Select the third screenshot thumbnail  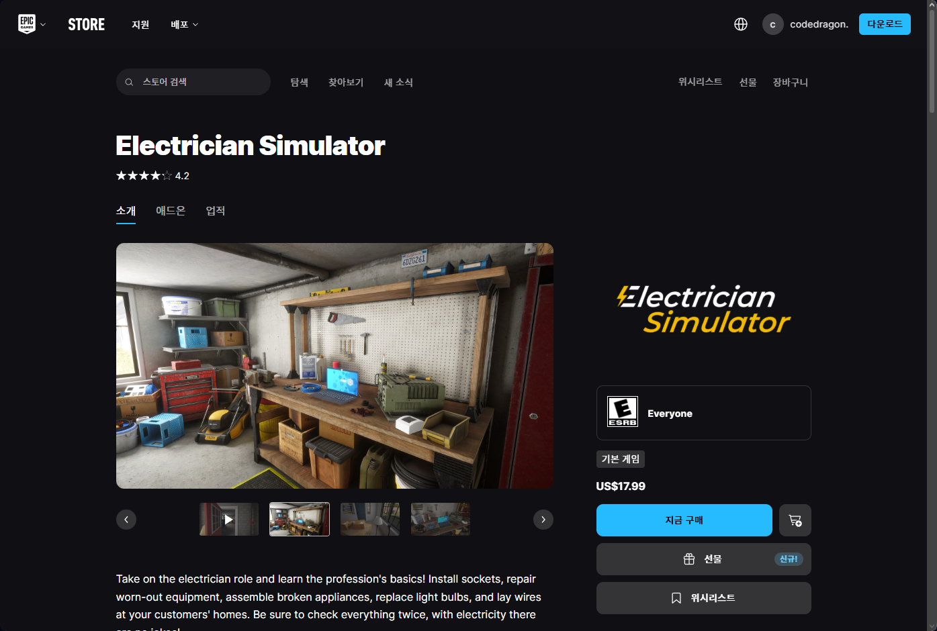(370, 520)
